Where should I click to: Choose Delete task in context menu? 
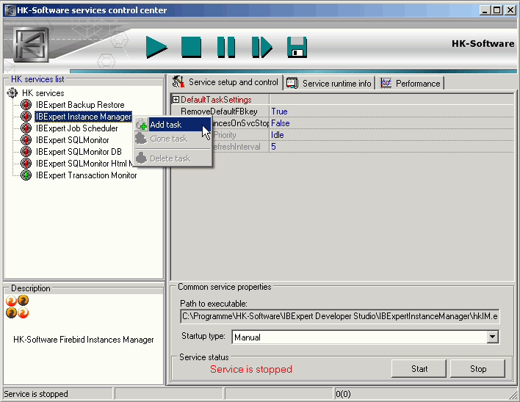(173, 158)
